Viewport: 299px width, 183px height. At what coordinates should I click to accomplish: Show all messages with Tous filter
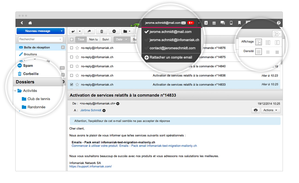pyautogui.click(x=81, y=40)
